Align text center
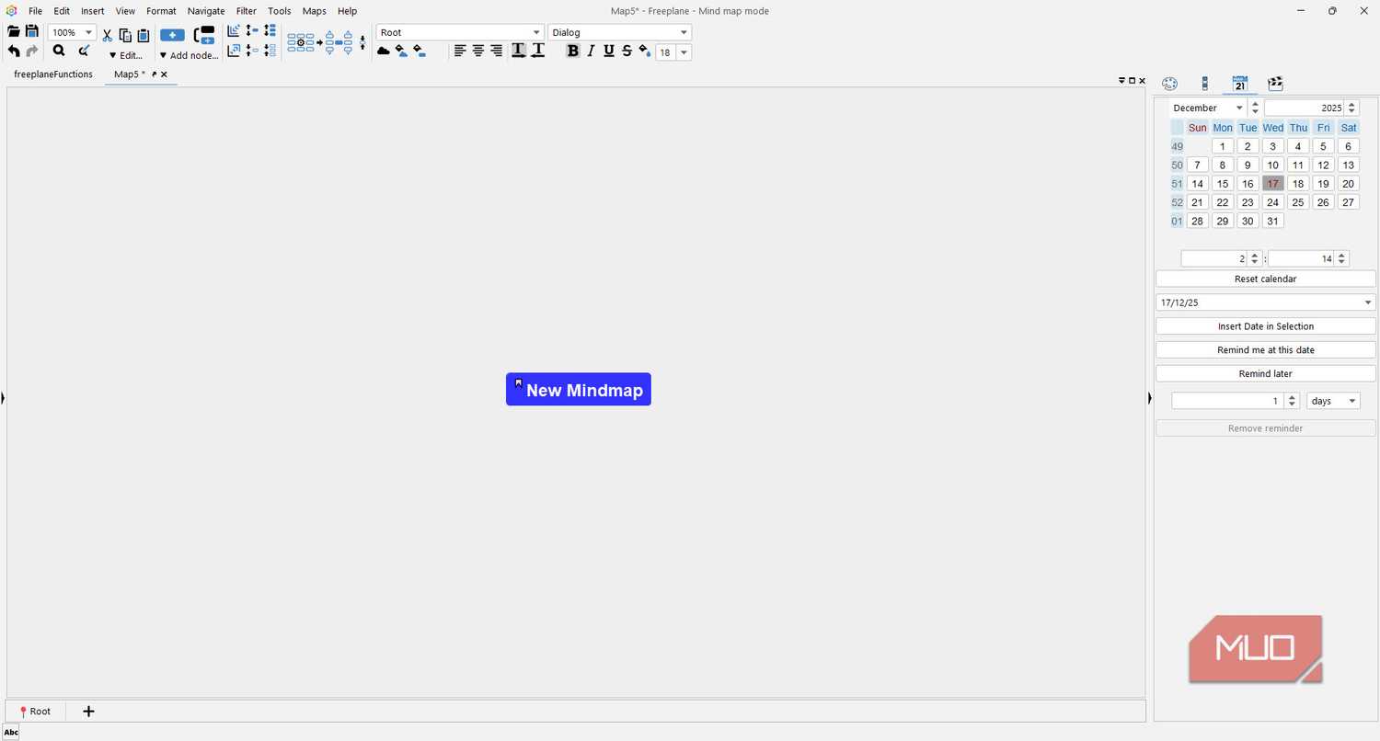The height and width of the screenshot is (741, 1380). (x=478, y=51)
